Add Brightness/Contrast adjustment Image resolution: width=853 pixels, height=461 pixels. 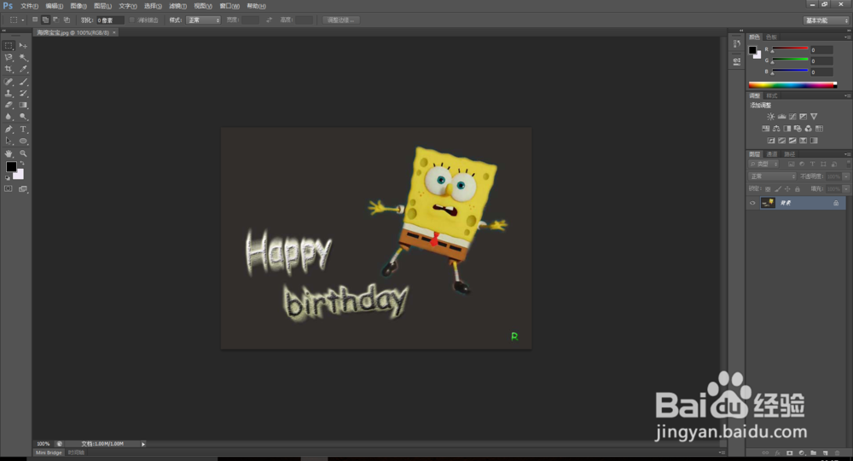coord(771,117)
